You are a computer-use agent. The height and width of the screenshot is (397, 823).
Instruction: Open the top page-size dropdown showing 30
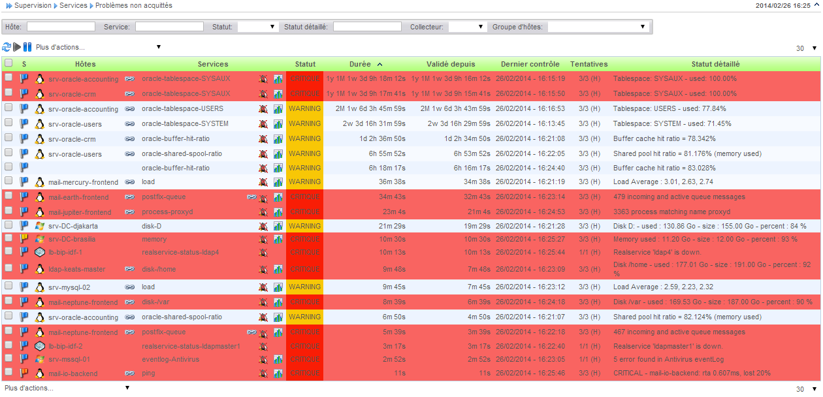807,48
